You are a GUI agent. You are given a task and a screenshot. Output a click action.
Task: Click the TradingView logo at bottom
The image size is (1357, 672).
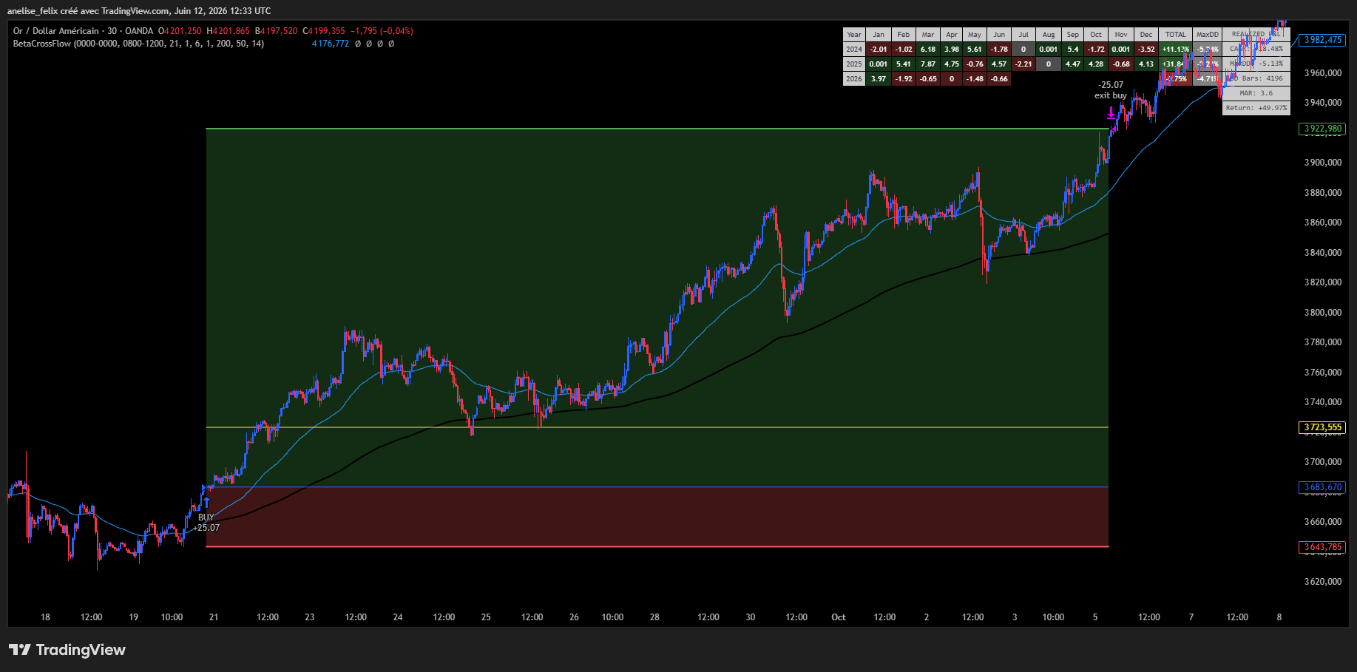click(x=67, y=650)
